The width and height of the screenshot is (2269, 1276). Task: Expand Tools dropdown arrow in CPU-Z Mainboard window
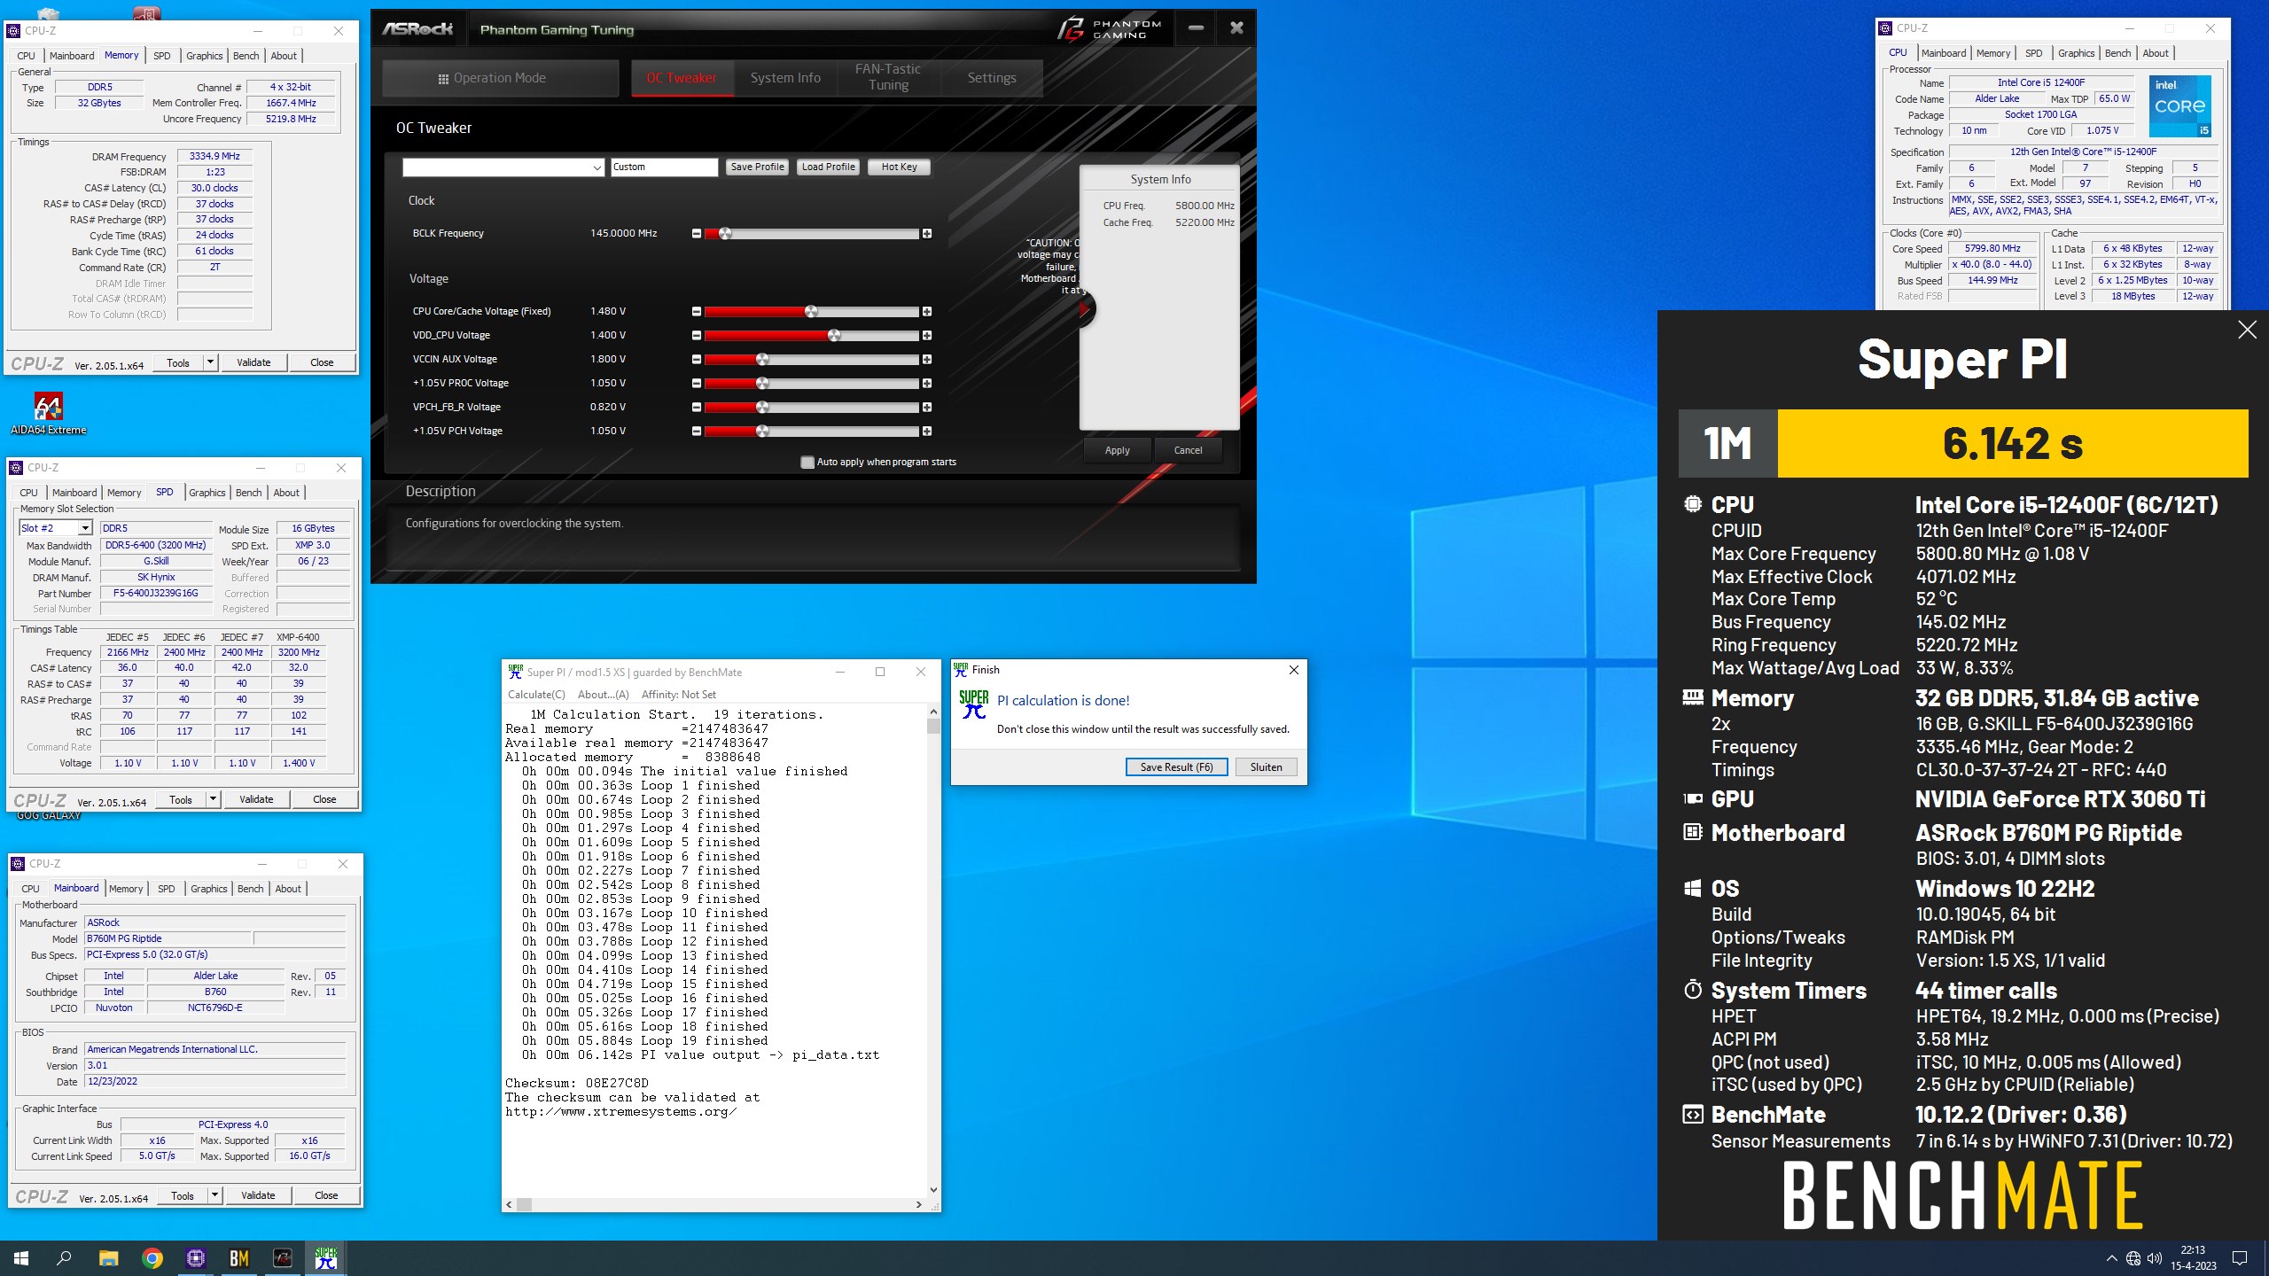(214, 1195)
